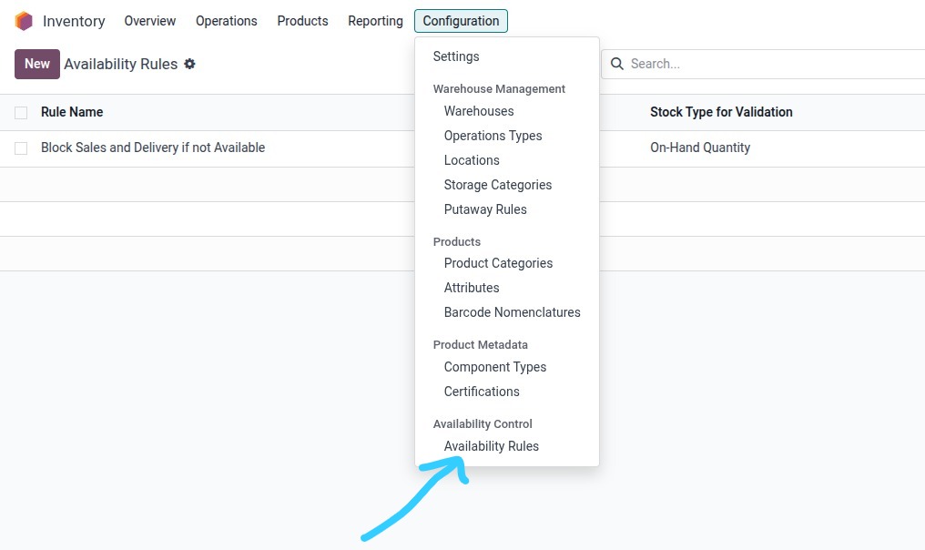Open the Operations menu
The width and height of the screenshot is (925, 550).
226,20
